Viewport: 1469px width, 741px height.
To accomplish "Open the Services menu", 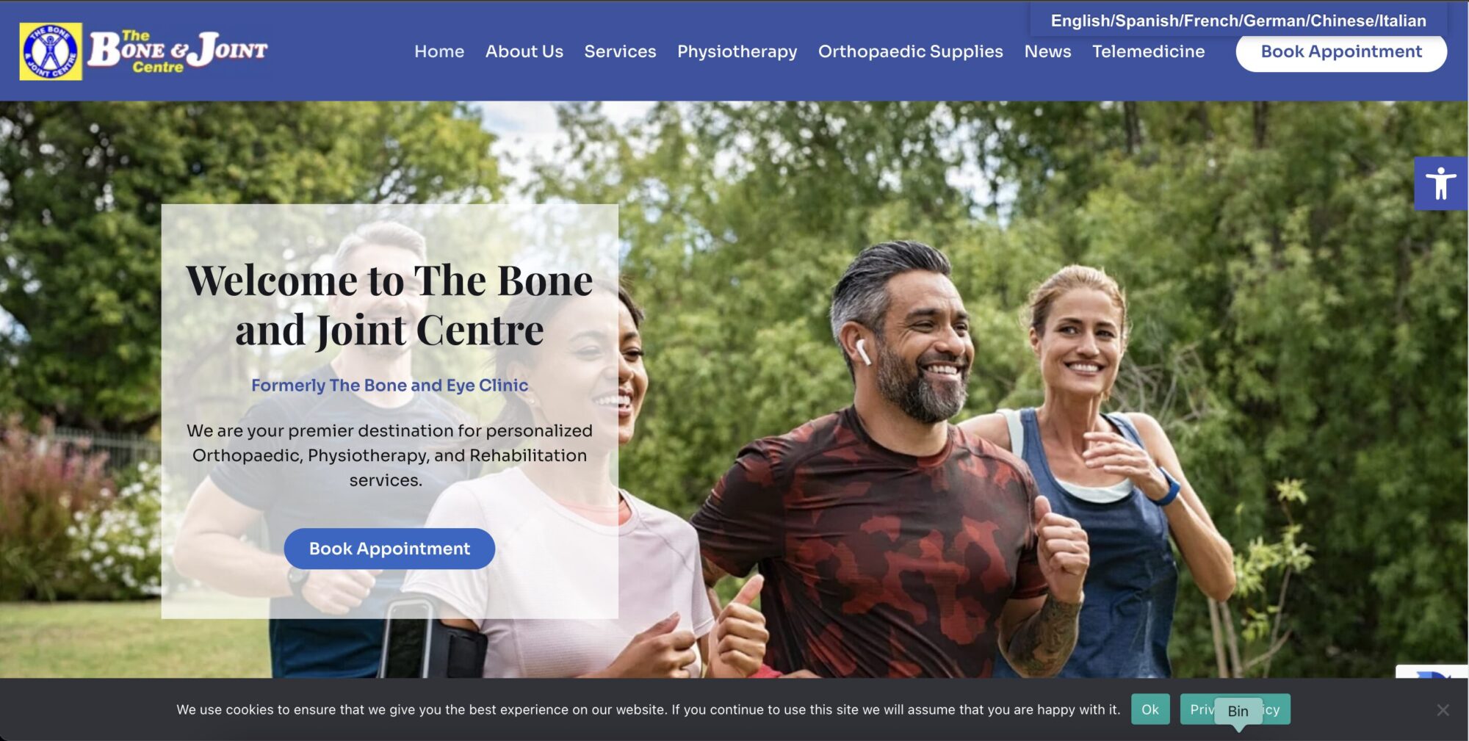I will tap(620, 51).
